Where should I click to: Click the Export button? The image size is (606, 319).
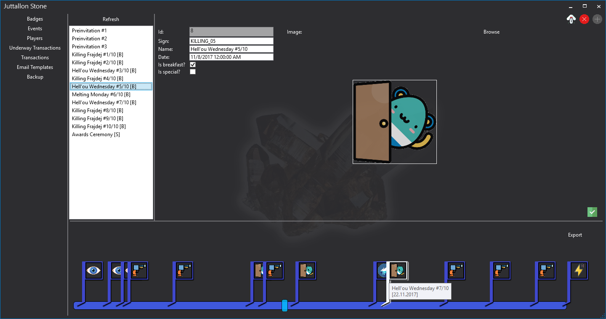(x=574, y=235)
